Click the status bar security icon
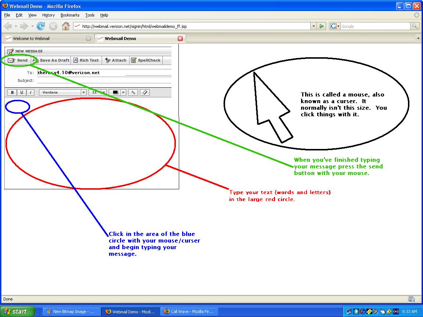 pyautogui.click(x=411, y=299)
